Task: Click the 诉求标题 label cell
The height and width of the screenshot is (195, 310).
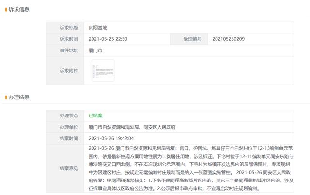Action: click(x=65, y=28)
